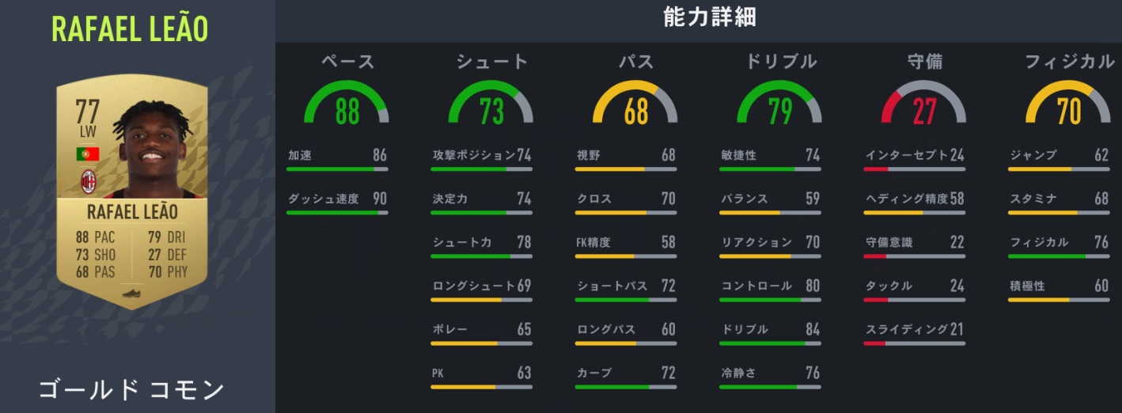
Task: Click the スライディング stat bar
Action: [x=915, y=343]
